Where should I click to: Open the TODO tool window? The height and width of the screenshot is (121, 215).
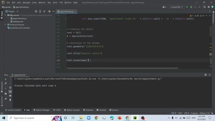click(57, 110)
